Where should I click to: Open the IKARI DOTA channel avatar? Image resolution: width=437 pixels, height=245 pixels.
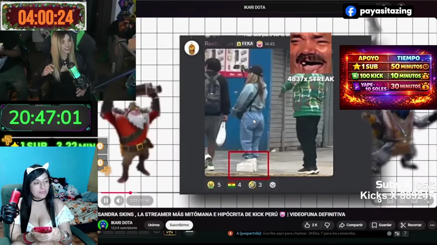(x=103, y=225)
